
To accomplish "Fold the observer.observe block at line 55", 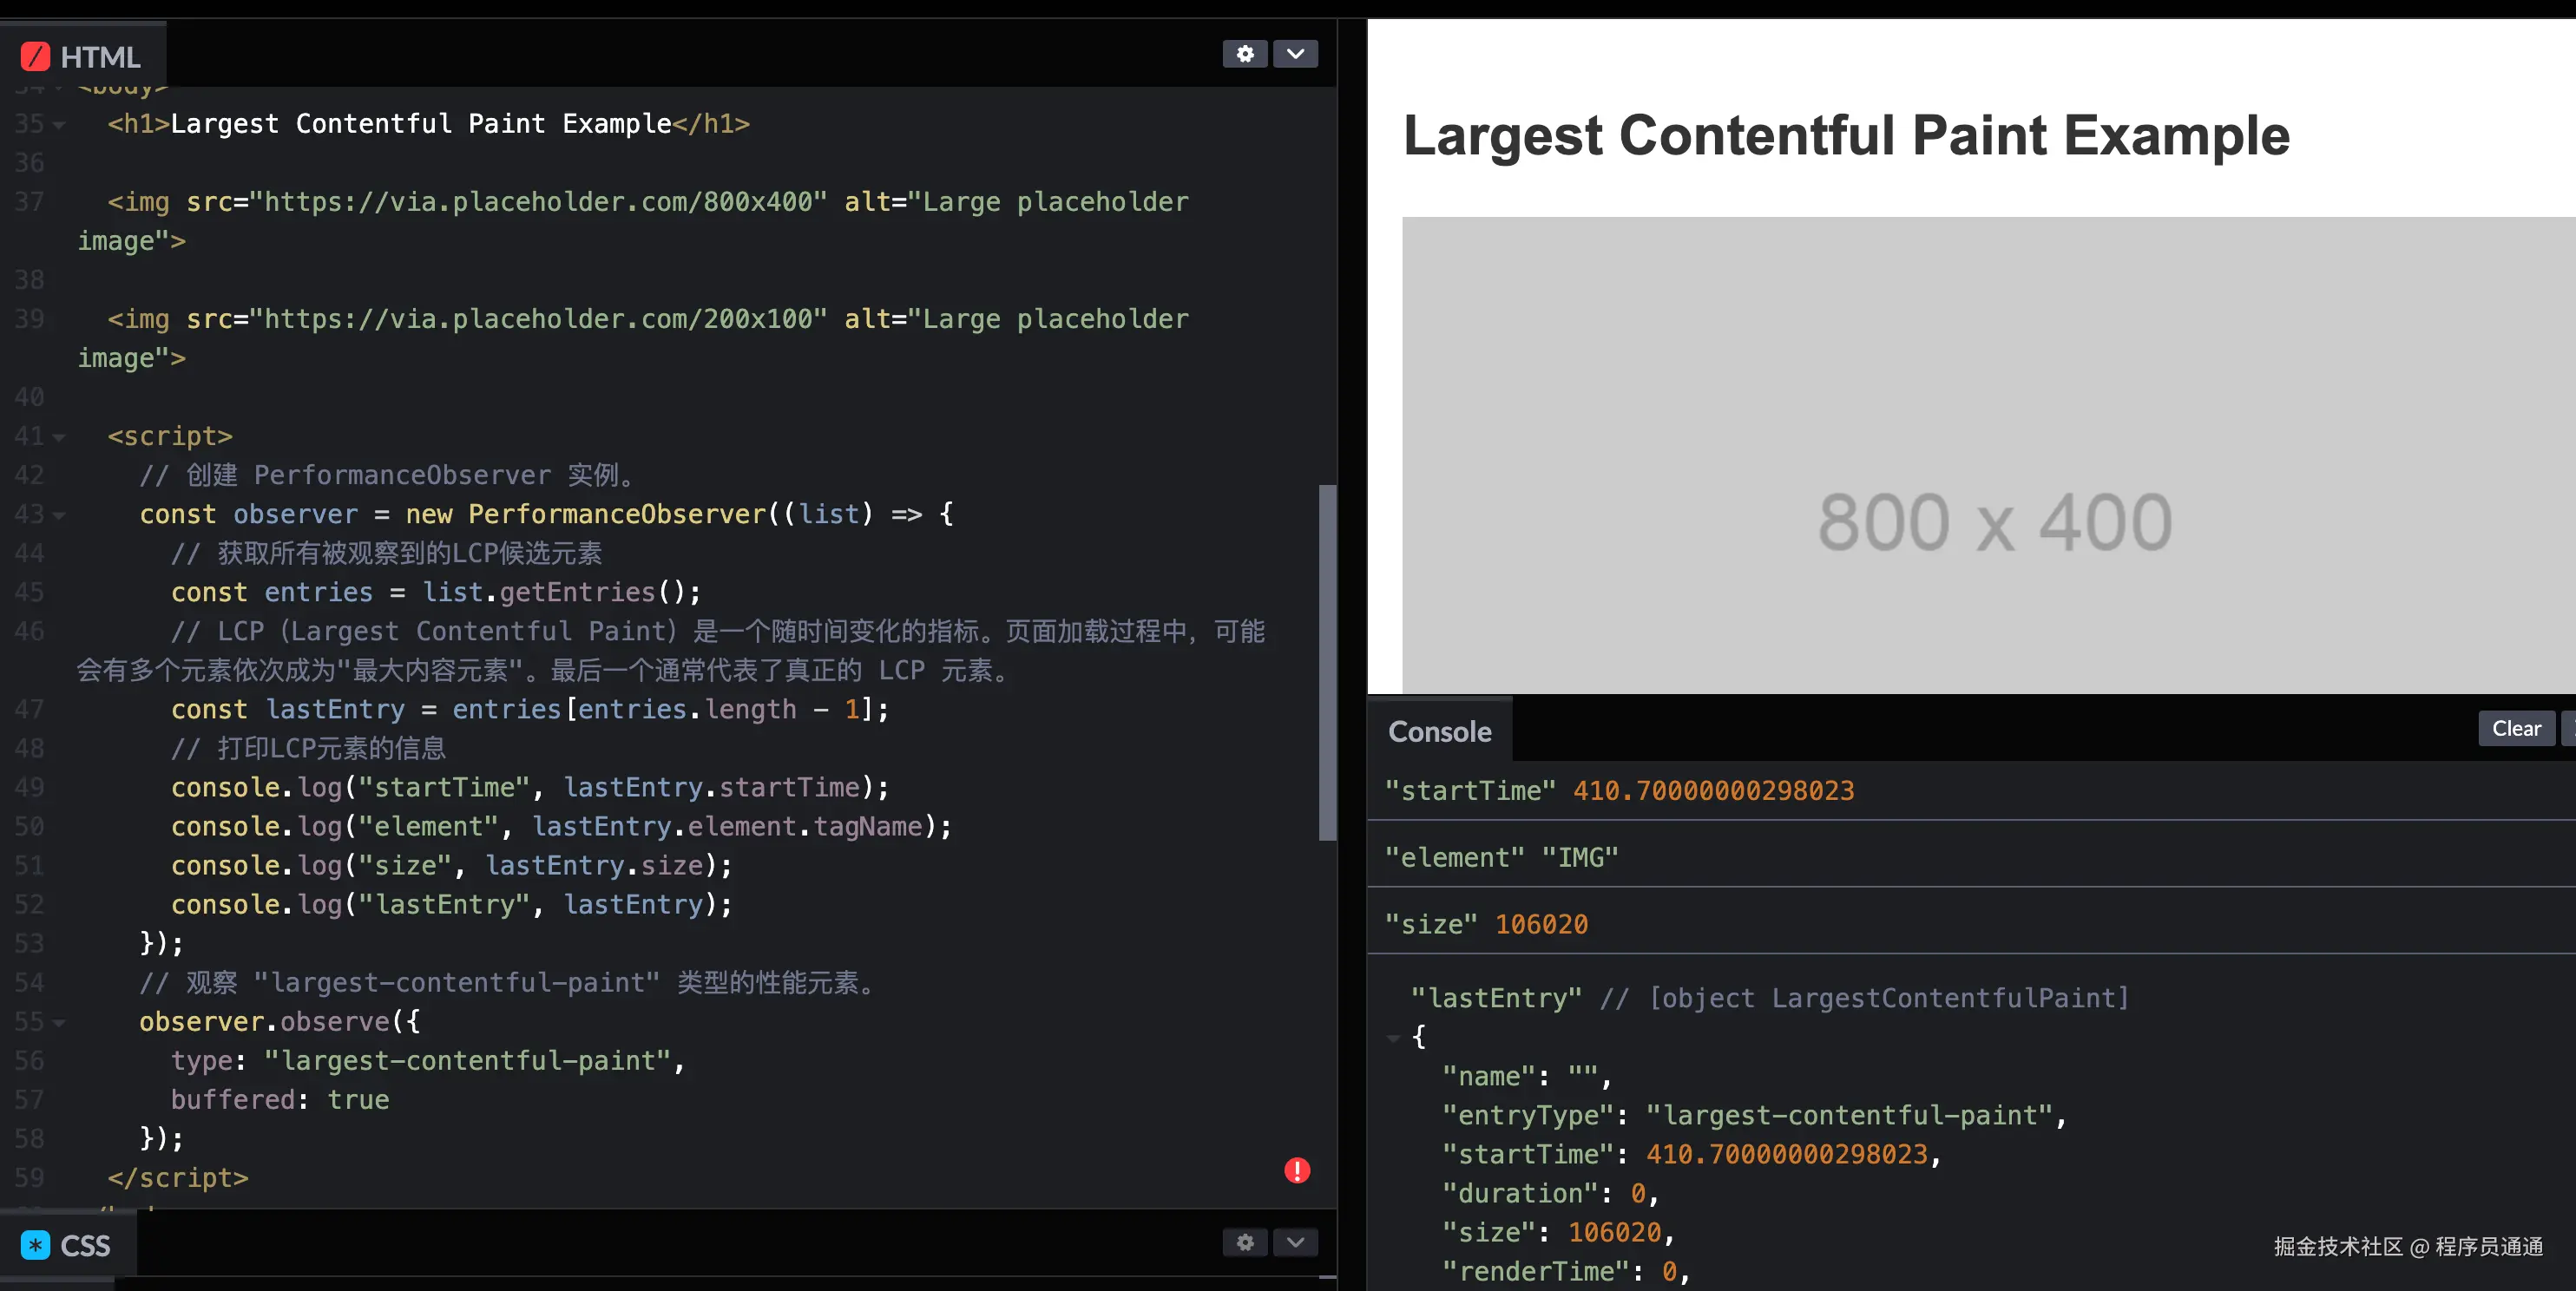I will (x=59, y=1023).
